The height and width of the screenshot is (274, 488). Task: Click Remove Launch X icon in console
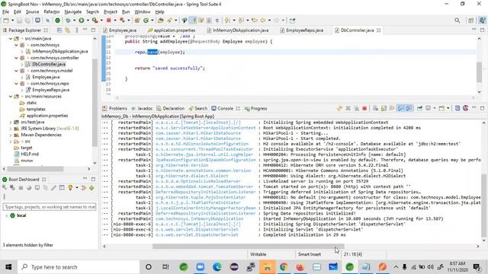(x=348, y=108)
